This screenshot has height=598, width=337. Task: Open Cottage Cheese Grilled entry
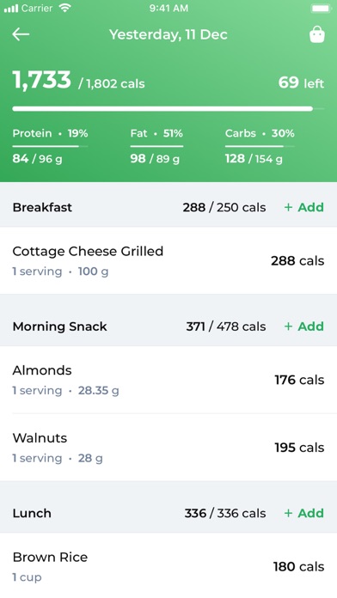click(168, 260)
